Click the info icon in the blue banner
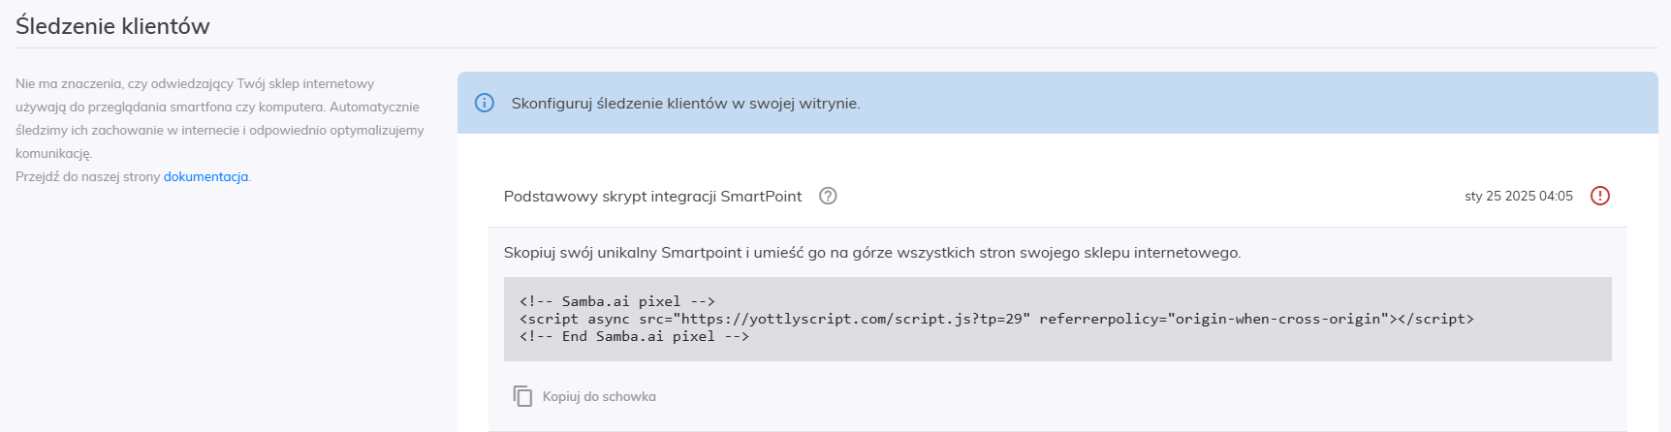 (485, 103)
